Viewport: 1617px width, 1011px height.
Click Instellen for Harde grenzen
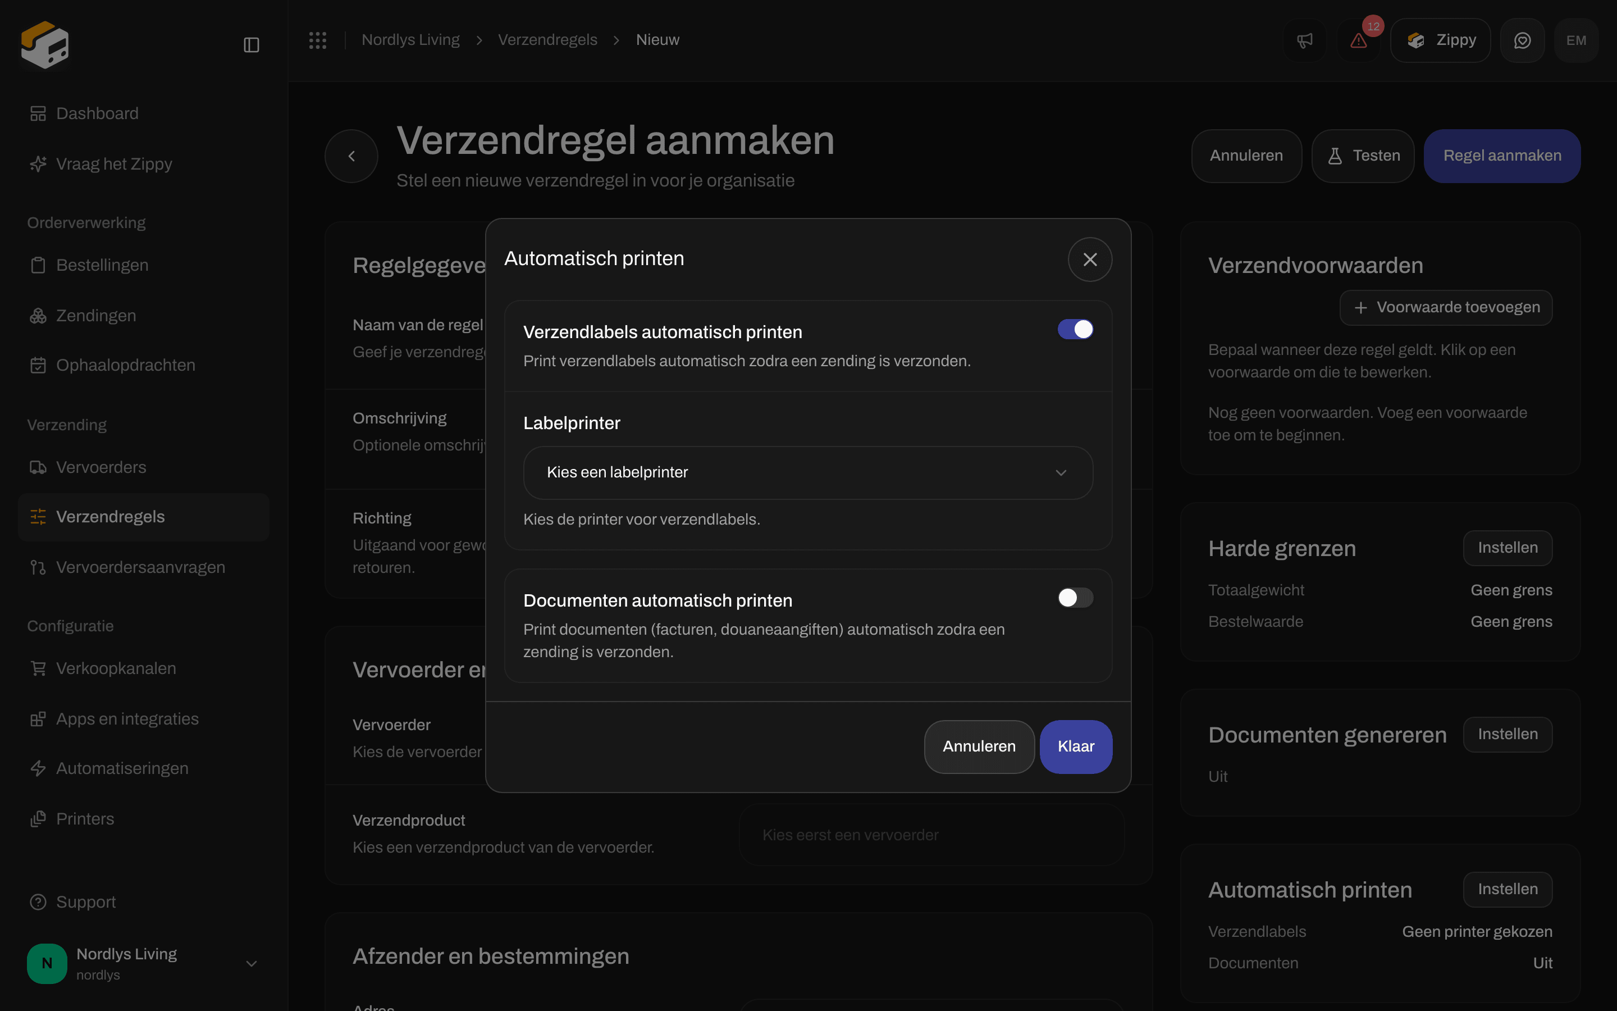click(x=1508, y=548)
